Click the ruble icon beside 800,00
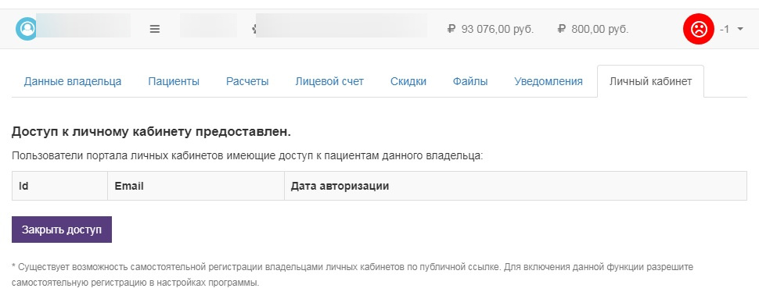The width and height of the screenshot is (759, 299). (x=562, y=29)
